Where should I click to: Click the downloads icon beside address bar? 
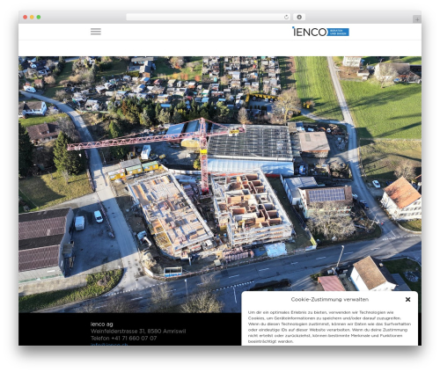[299, 17]
